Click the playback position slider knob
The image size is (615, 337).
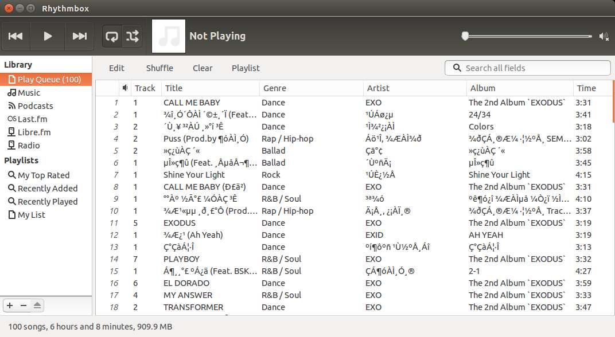coord(465,36)
